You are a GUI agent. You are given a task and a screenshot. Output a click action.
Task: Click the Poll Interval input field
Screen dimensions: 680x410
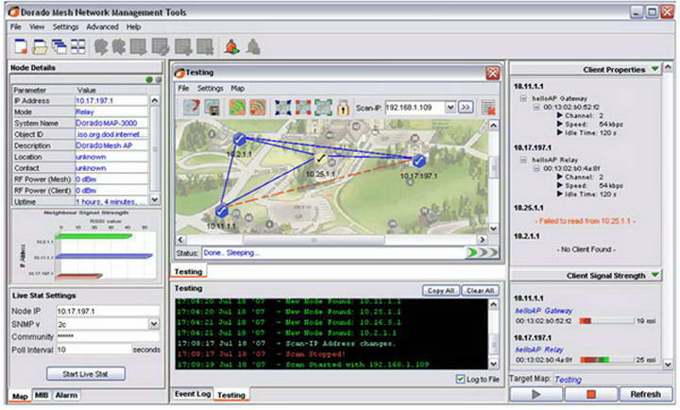[x=93, y=350]
